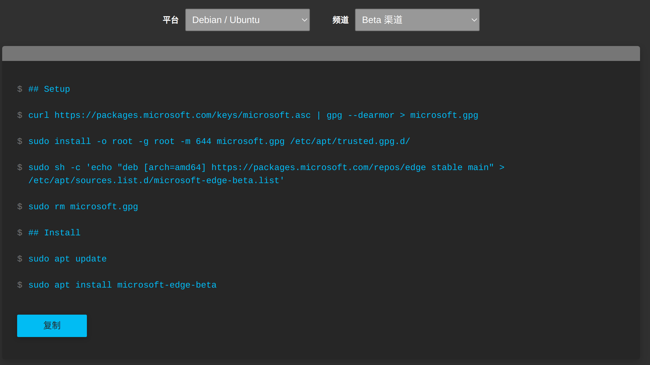
Task: Click the chevron arrow on channel selector
Action: [x=474, y=20]
